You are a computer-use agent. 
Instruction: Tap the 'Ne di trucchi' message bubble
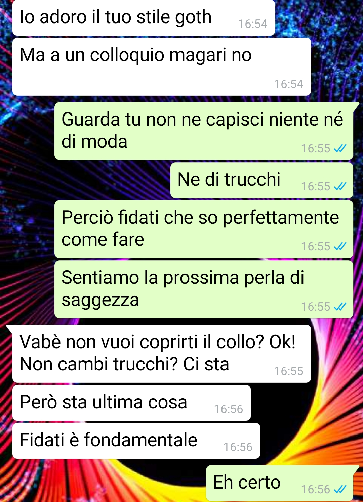pos(262,180)
